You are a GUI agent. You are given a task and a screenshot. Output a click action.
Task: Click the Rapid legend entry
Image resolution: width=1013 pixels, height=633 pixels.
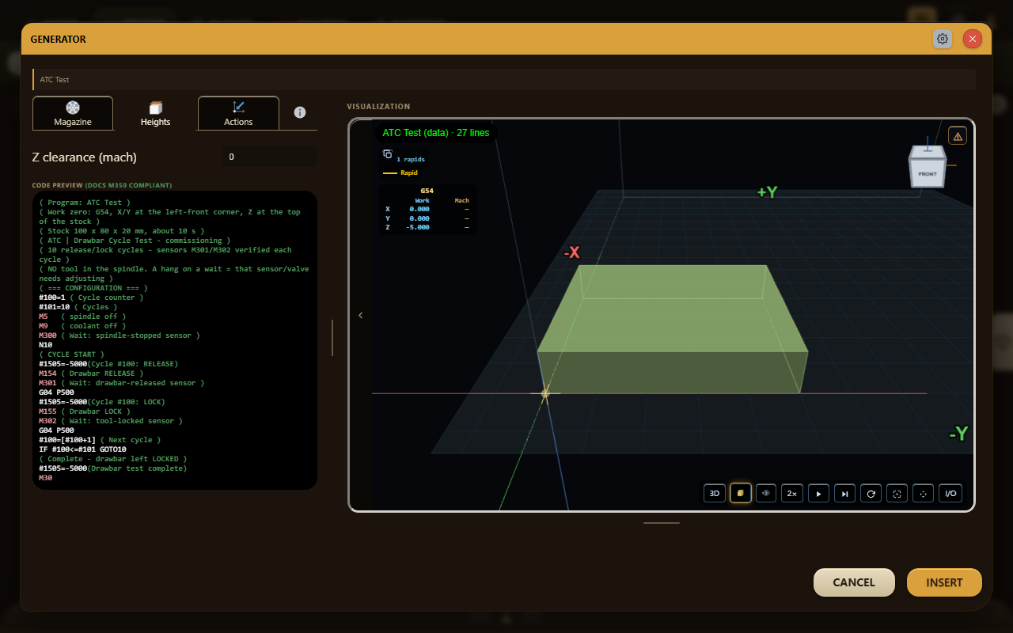coord(400,172)
